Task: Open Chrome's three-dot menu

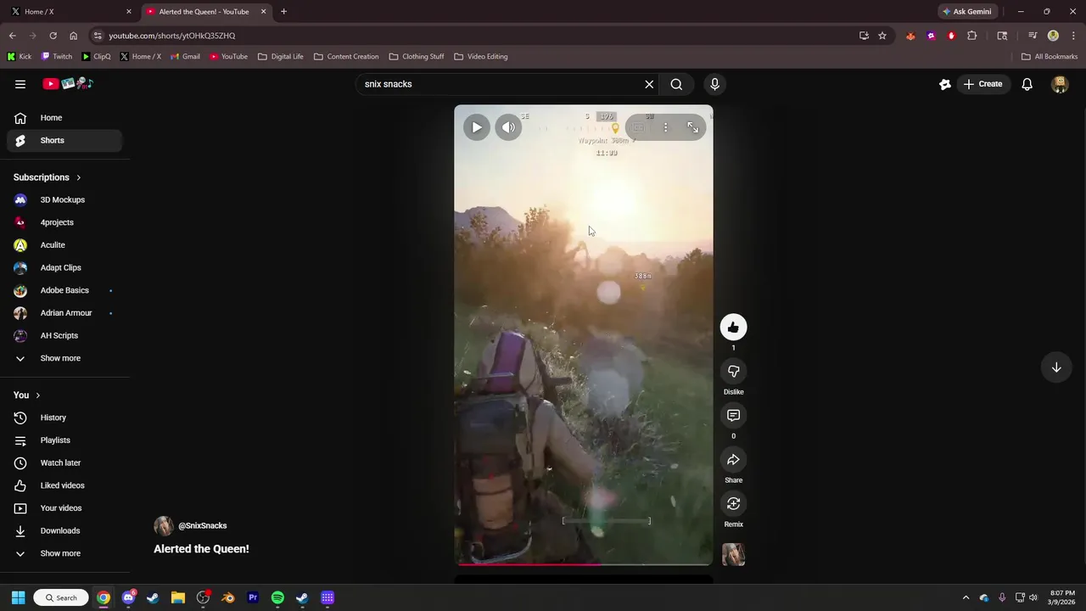Action: pyautogui.click(x=1072, y=36)
